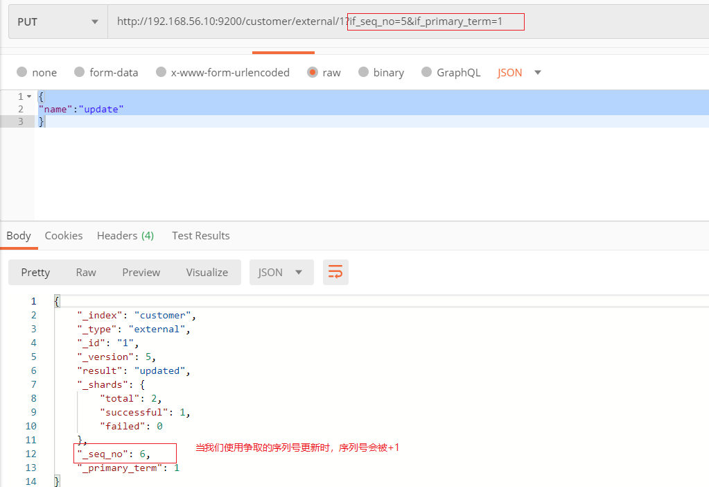Open the Headers (4) response tab
The height and width of the screenshot is (487, 709).
125,236
